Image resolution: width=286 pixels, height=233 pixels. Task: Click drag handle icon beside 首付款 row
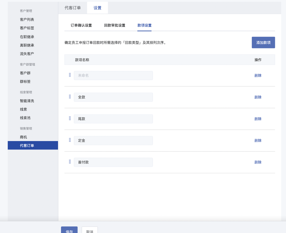pyautogui.click(x=70, y=162)
